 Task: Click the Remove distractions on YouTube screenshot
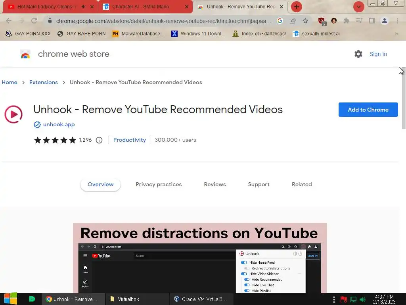200,258
